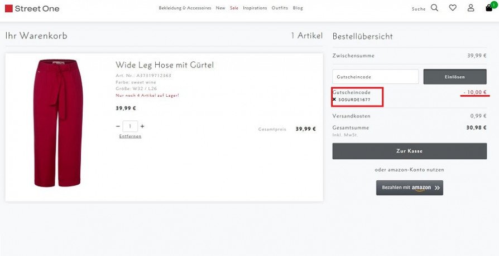Click the Entfernen link to remove the item

click(130, 136)
